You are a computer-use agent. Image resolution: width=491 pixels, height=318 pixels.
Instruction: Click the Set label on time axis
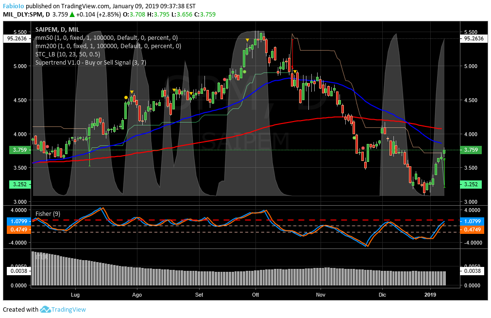pyautogui.click(x=199, y=295)
